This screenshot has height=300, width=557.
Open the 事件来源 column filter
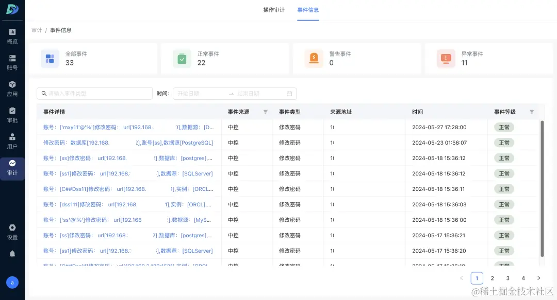pos(266,112)
